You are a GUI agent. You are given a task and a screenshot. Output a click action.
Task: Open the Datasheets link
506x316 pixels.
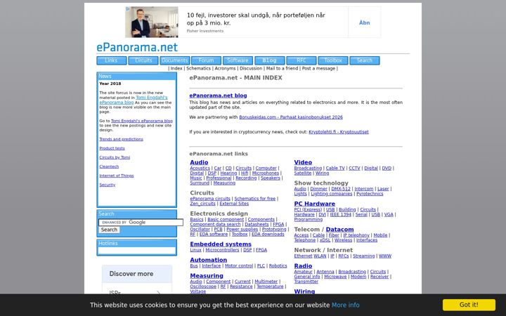(x=257, y=225)
